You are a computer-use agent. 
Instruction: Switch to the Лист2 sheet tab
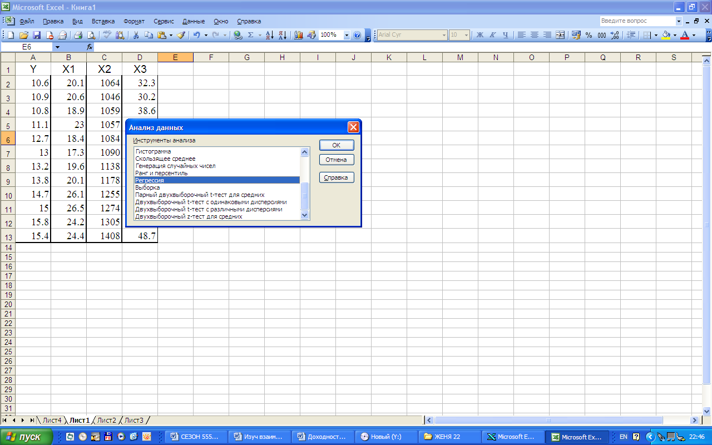click(x=106, y=421)
